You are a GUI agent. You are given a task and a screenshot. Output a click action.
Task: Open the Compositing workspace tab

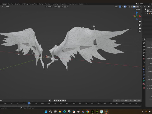[x=63, y=4]
